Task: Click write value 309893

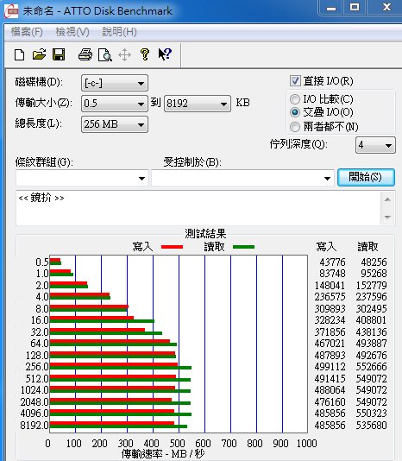Action: (x=330, y=309)
